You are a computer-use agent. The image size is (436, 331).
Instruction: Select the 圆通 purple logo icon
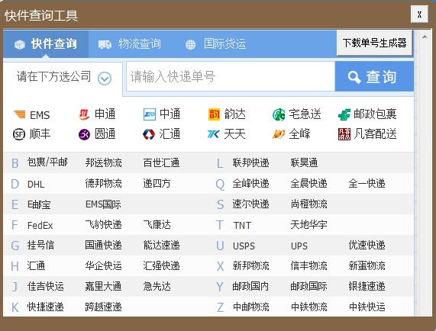click(84, 134)
